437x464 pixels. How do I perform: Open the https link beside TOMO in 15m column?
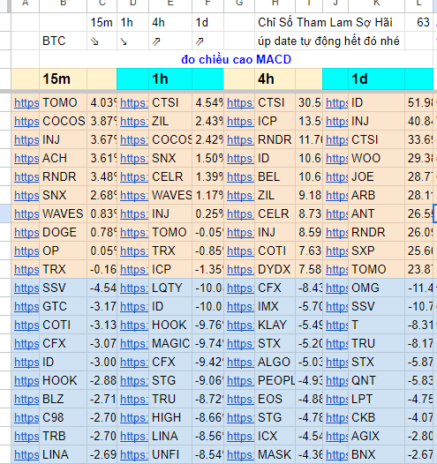point(26,102)
